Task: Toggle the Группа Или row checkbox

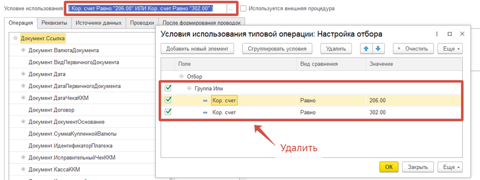Action: point(168,89)
